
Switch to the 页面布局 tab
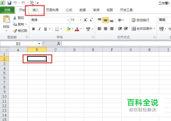tap(52, 10)
